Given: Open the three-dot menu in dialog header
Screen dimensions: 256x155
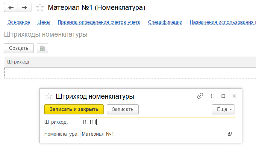Looking at the screenshot, I should pos(212,96).
